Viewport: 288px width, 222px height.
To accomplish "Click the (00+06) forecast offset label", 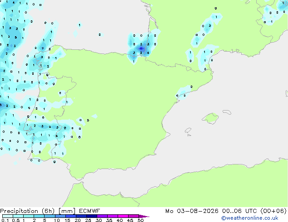I will (273, 211).
